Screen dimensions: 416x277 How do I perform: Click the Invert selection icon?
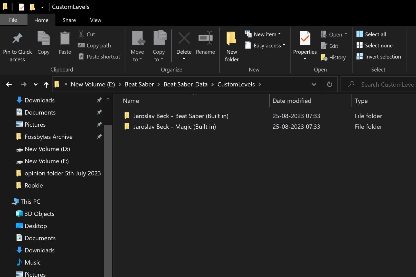click(x=360, y=56)
